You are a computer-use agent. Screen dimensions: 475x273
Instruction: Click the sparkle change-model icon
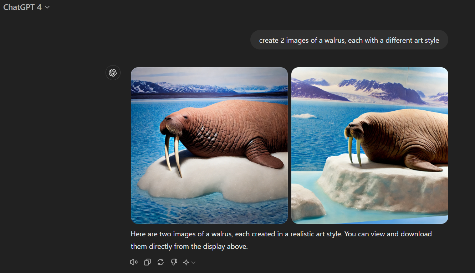click(186, 262)
